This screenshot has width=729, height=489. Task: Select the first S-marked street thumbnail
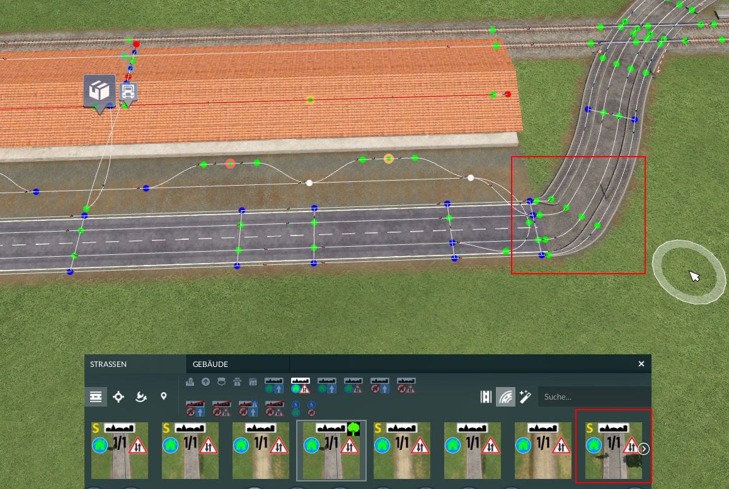(x=120, y=451)
